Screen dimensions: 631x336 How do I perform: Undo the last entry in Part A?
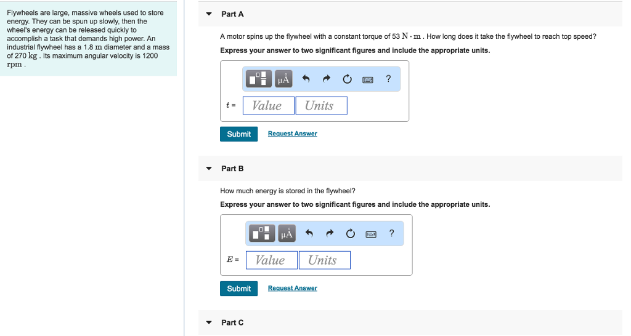306,79
